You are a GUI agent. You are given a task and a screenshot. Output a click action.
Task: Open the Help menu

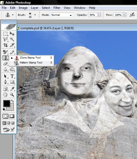92,8
